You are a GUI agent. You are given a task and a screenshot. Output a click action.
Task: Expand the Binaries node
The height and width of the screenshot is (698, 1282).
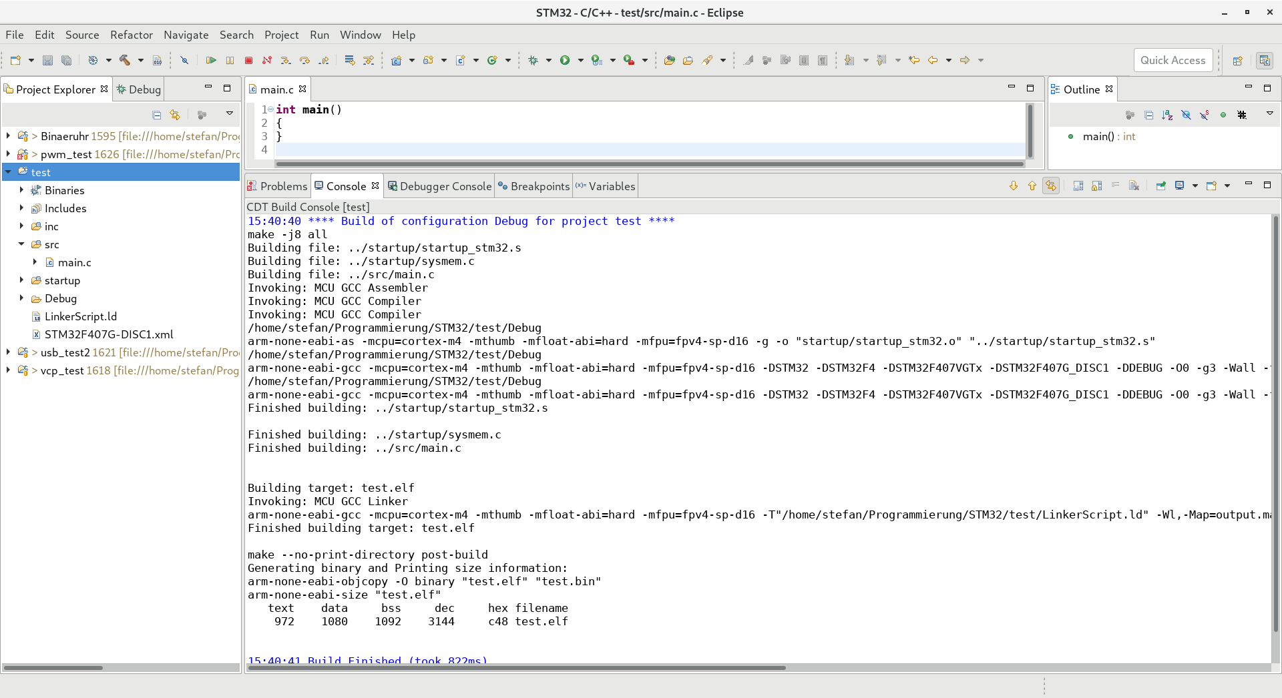click(21, 190)
